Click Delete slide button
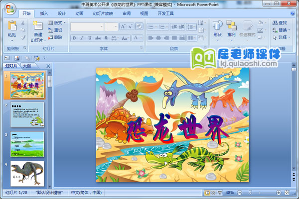Viewport: 299px width, 199px height. click(x=55, y=37)
